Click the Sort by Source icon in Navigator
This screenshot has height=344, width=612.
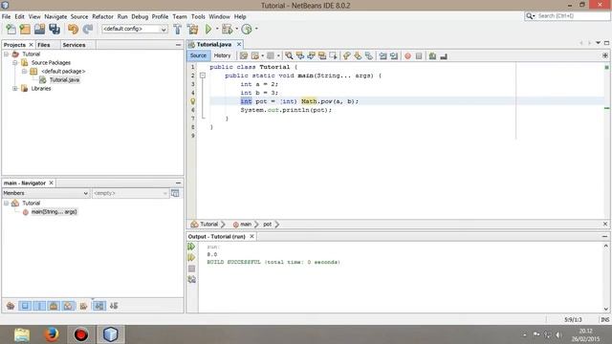click(114, 306)
